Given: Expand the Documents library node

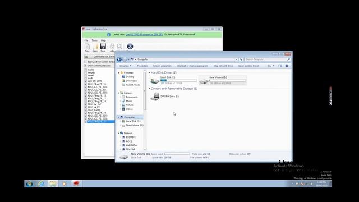Looking at the screenshot, I should tap(121, 97).
